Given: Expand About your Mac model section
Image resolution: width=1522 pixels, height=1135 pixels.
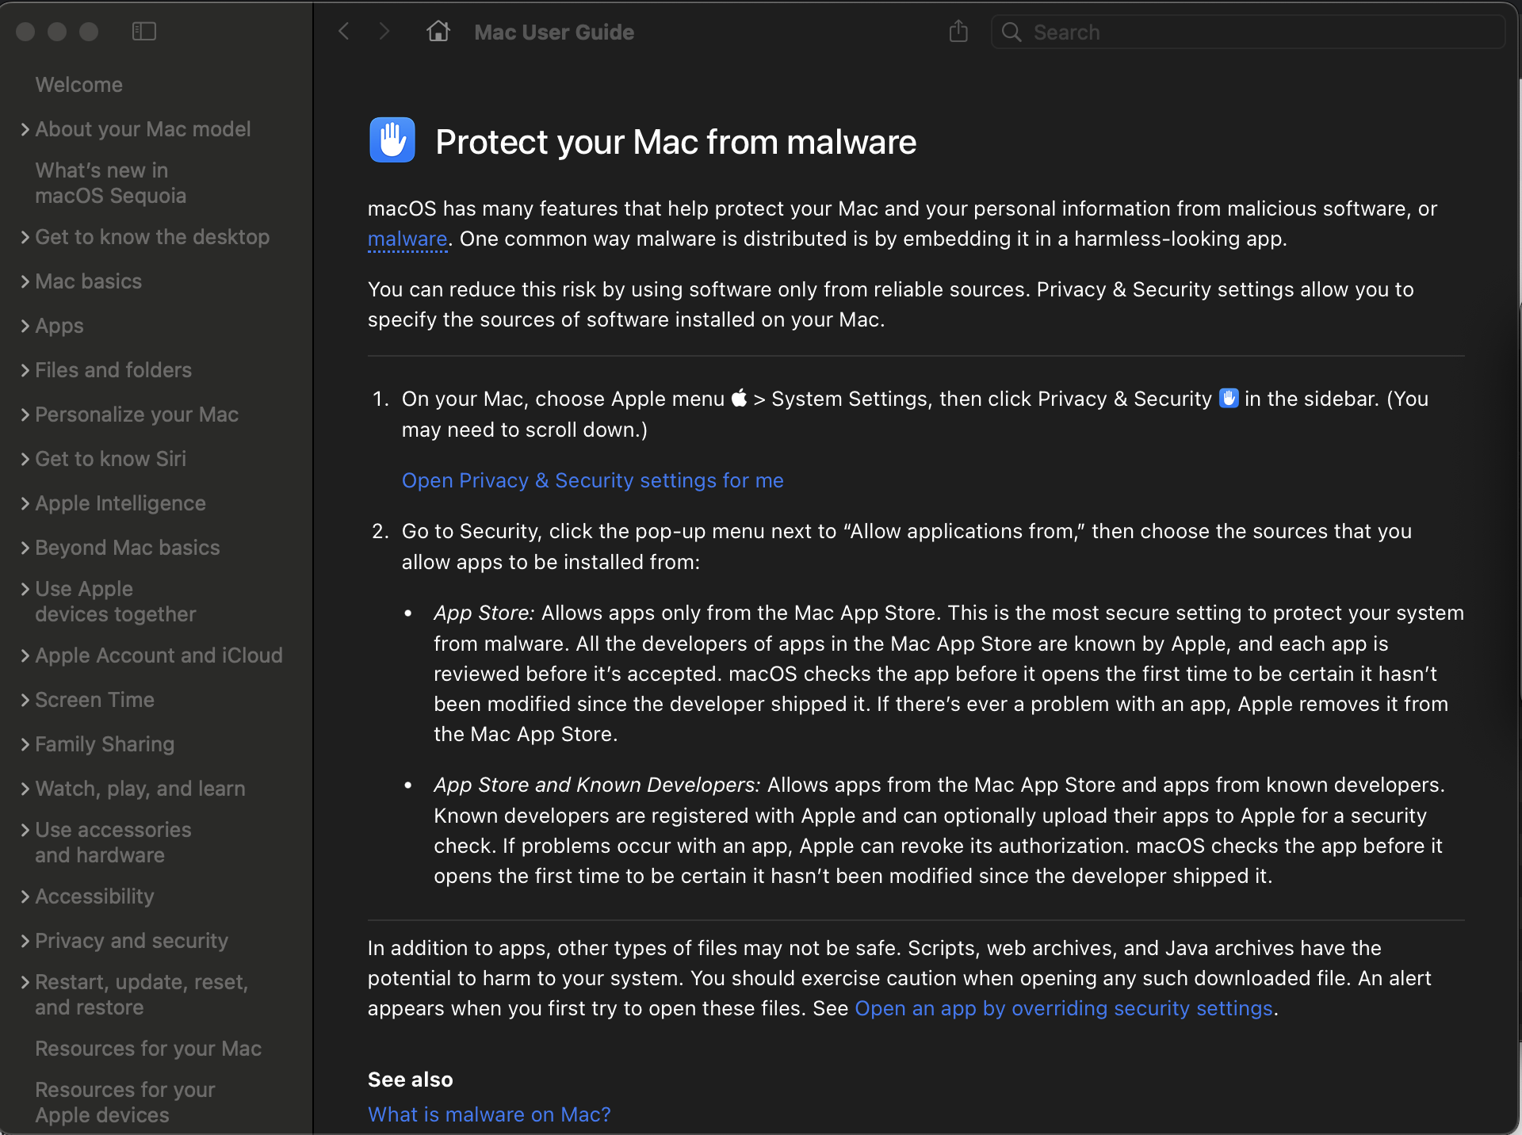Looking at the screenshot, I should coord(25,129).
